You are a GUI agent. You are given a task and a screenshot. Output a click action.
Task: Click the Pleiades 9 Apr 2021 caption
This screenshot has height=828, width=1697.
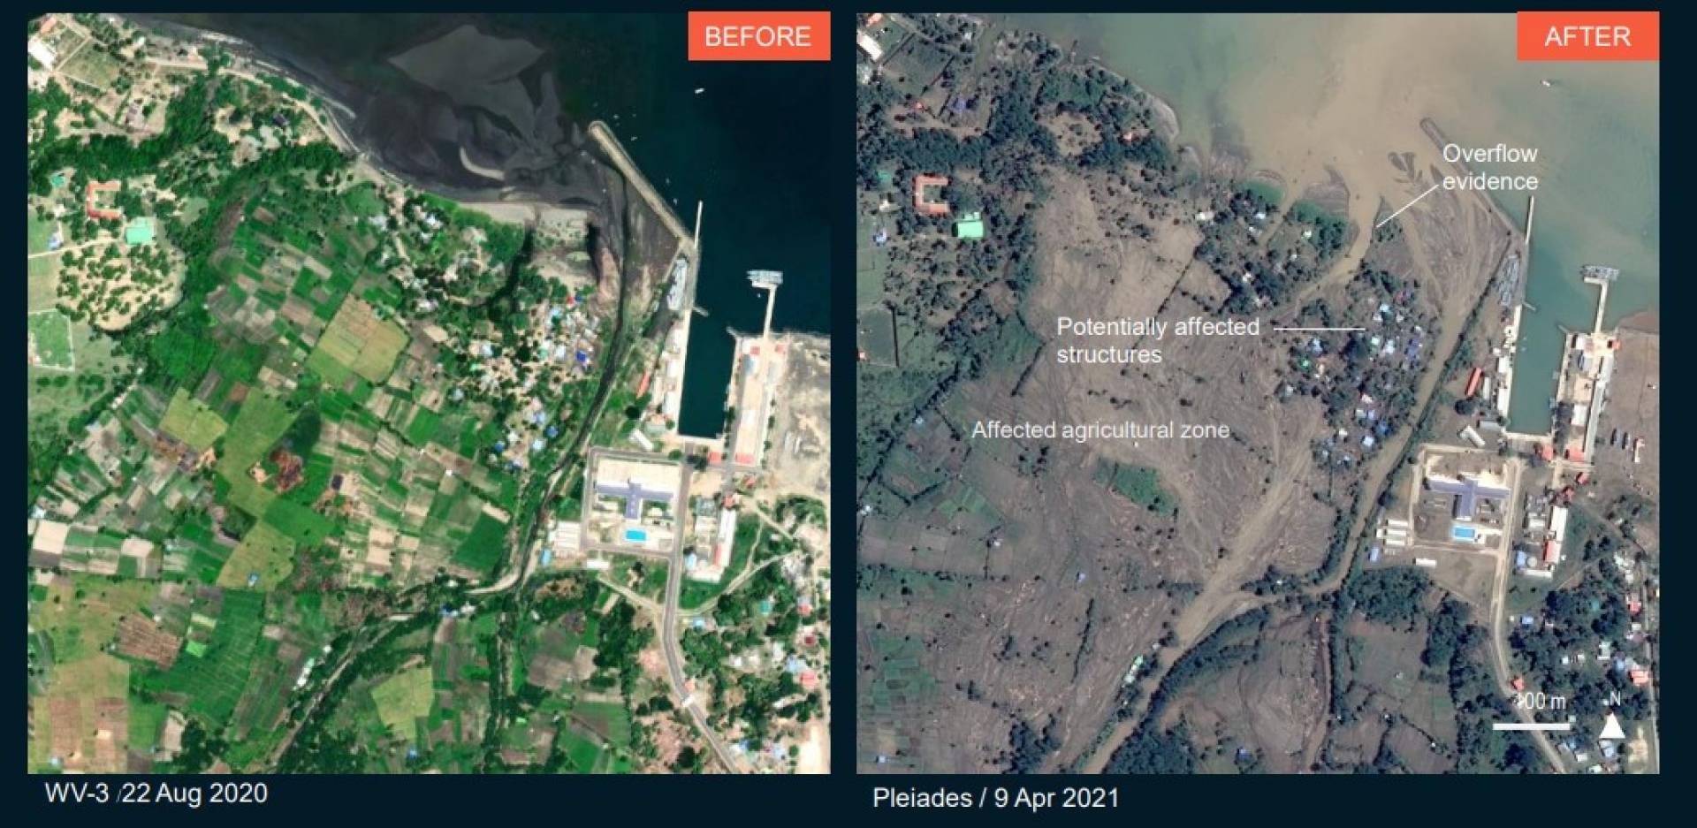[996, 798]
